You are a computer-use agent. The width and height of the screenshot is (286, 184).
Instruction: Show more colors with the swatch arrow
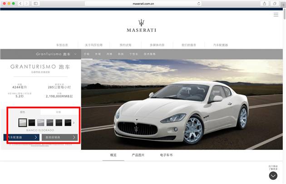click(74, 123)
